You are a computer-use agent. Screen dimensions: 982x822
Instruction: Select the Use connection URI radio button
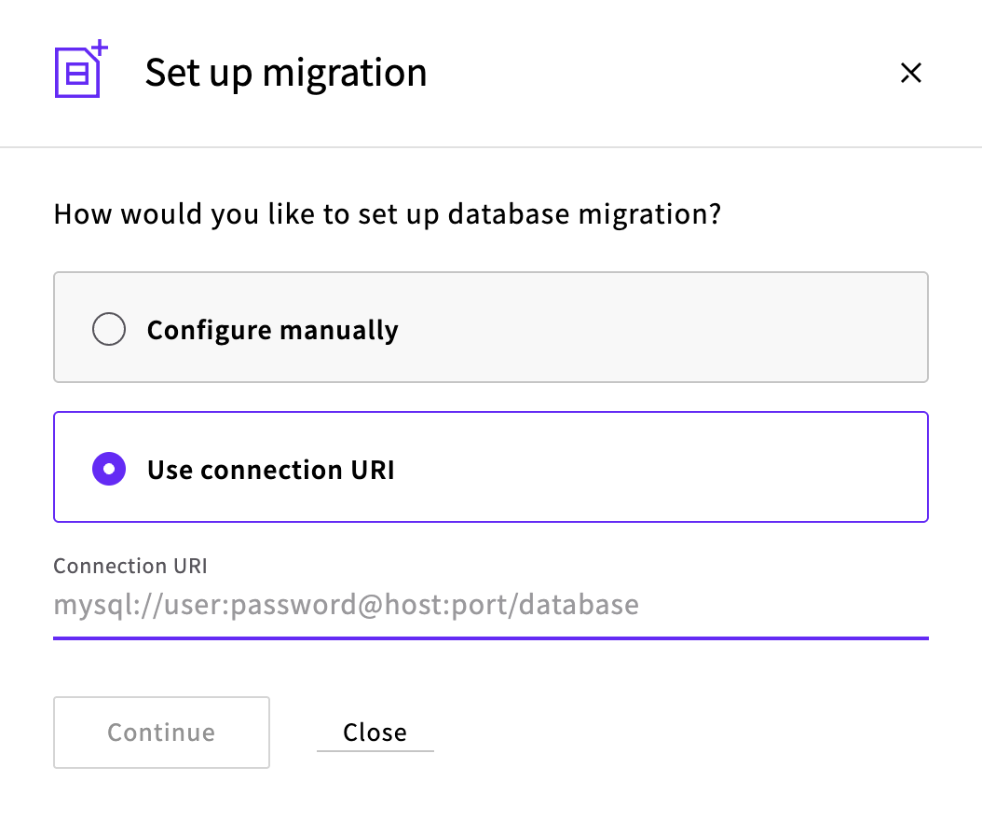[x=109, y=470]
